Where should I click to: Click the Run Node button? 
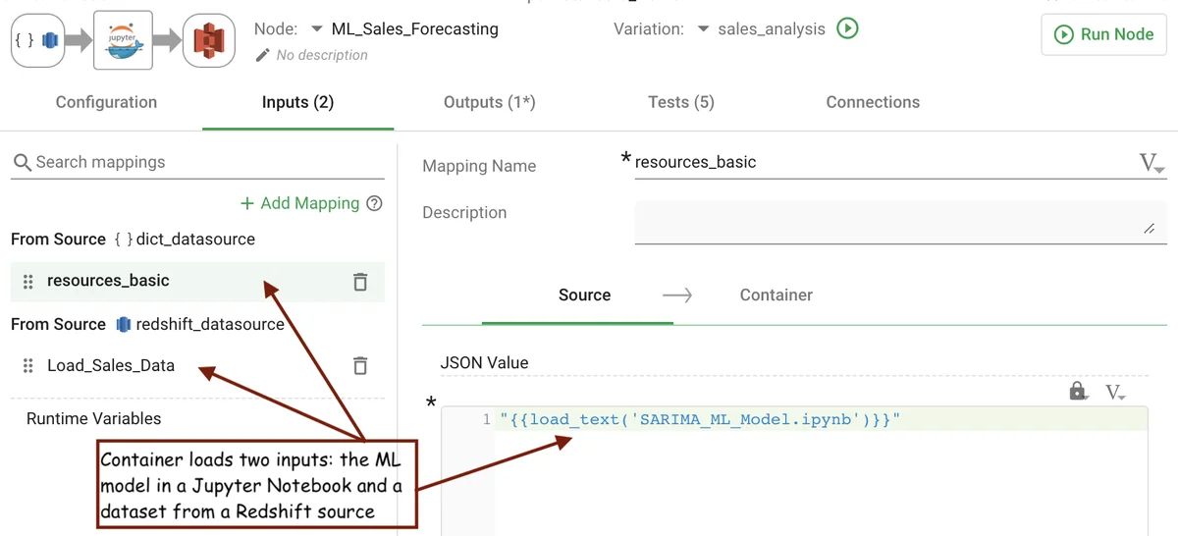[1103, 34]
